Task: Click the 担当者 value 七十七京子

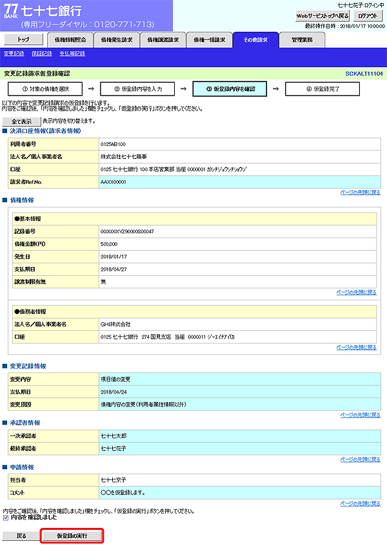Action: [x=114, y=480]
